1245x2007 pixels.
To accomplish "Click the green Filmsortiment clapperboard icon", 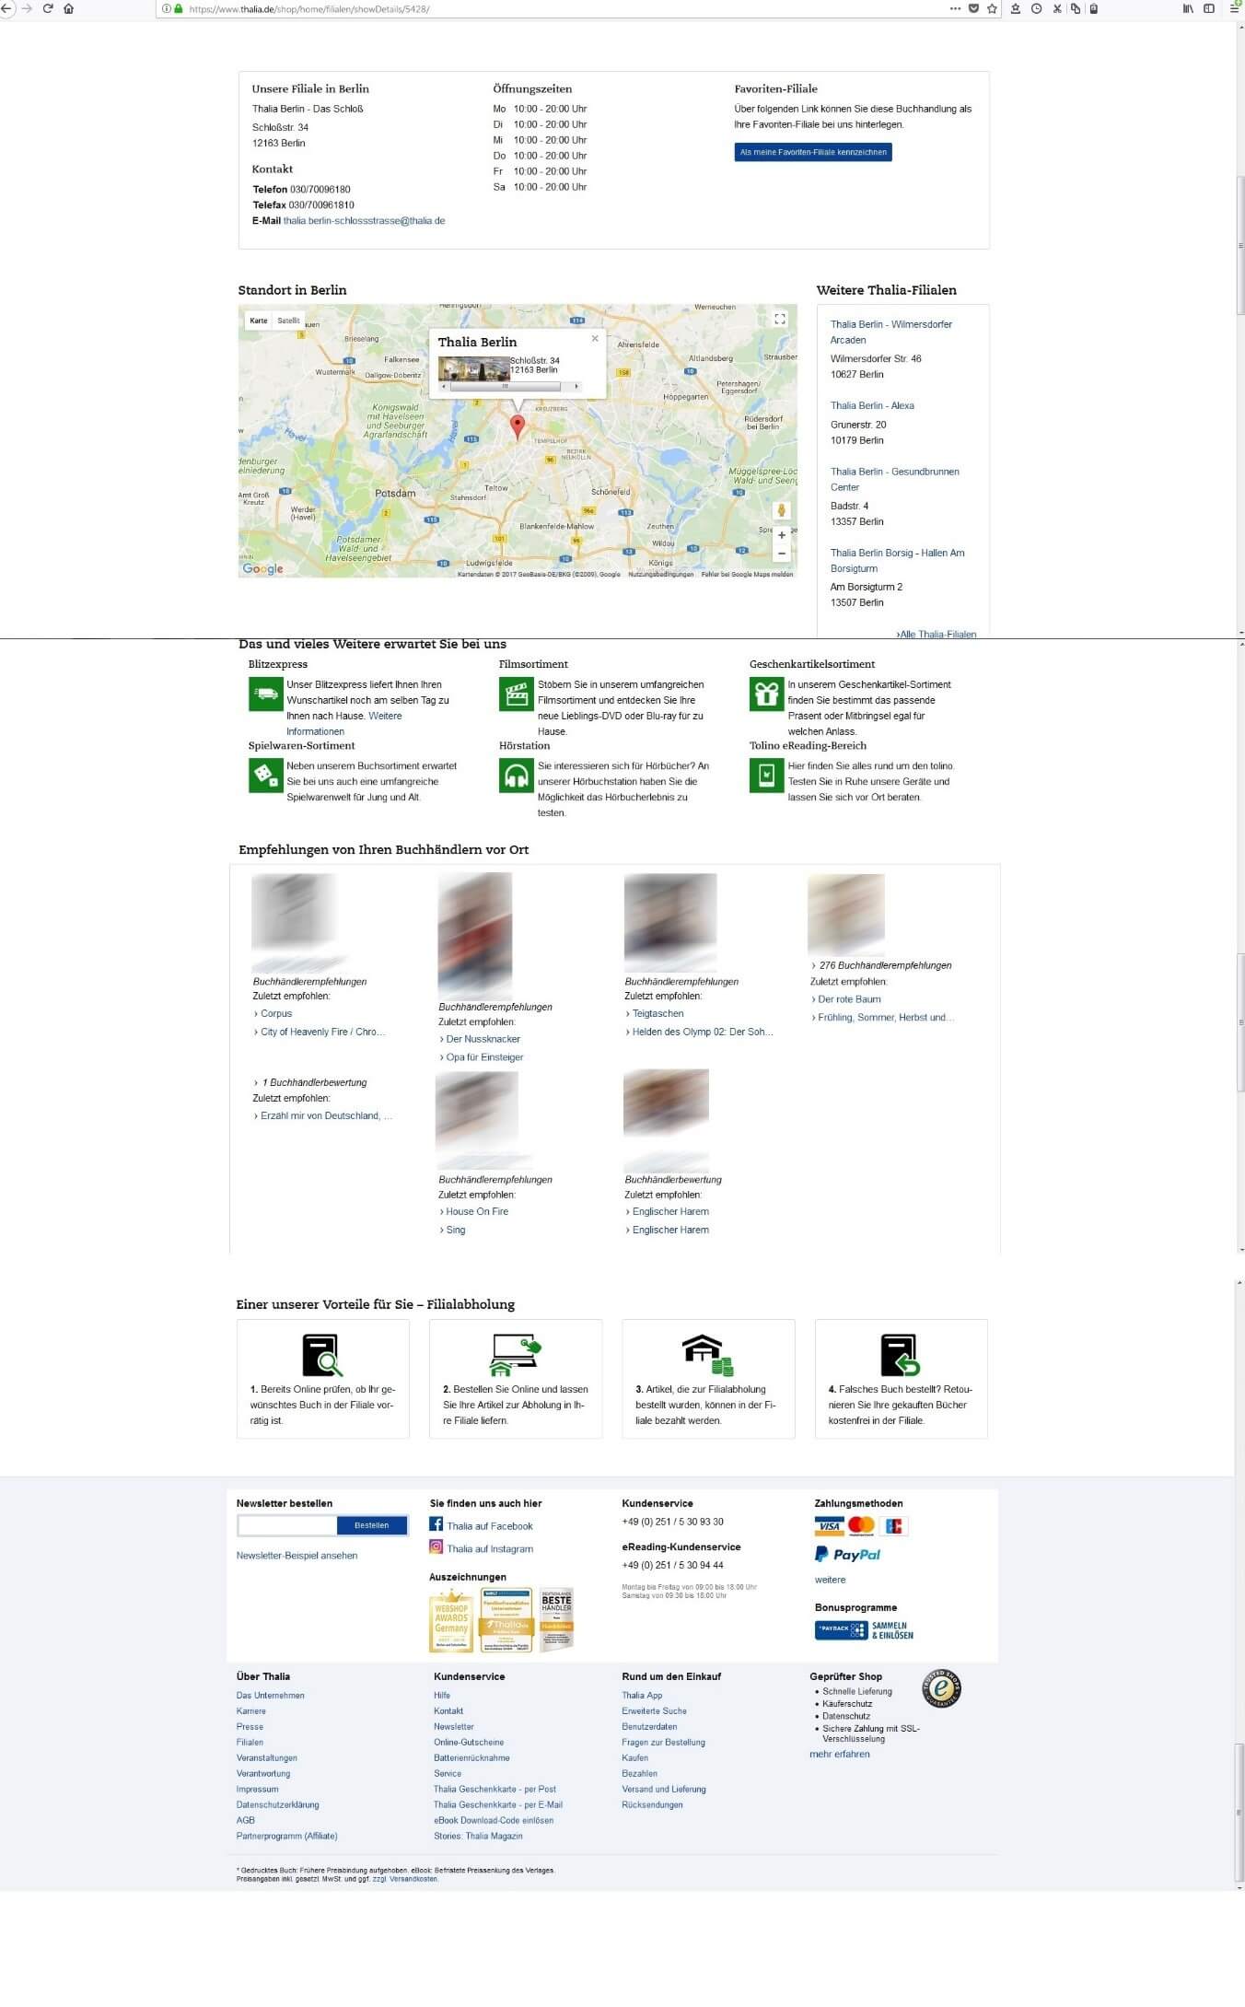I will (x=517, y=694).
